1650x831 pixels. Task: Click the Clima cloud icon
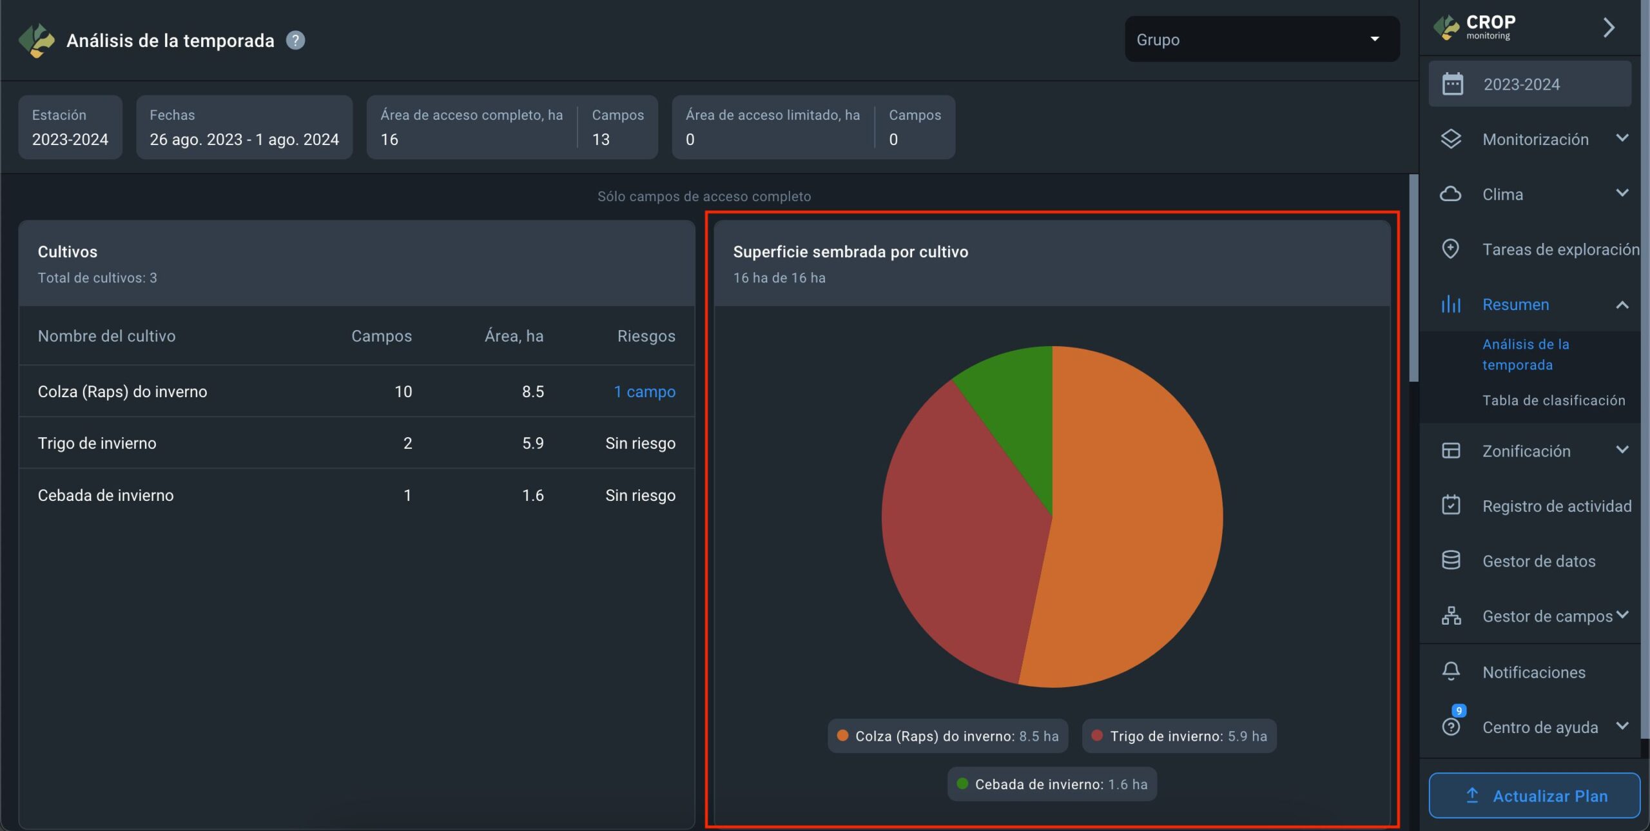tap(1451, 194)
